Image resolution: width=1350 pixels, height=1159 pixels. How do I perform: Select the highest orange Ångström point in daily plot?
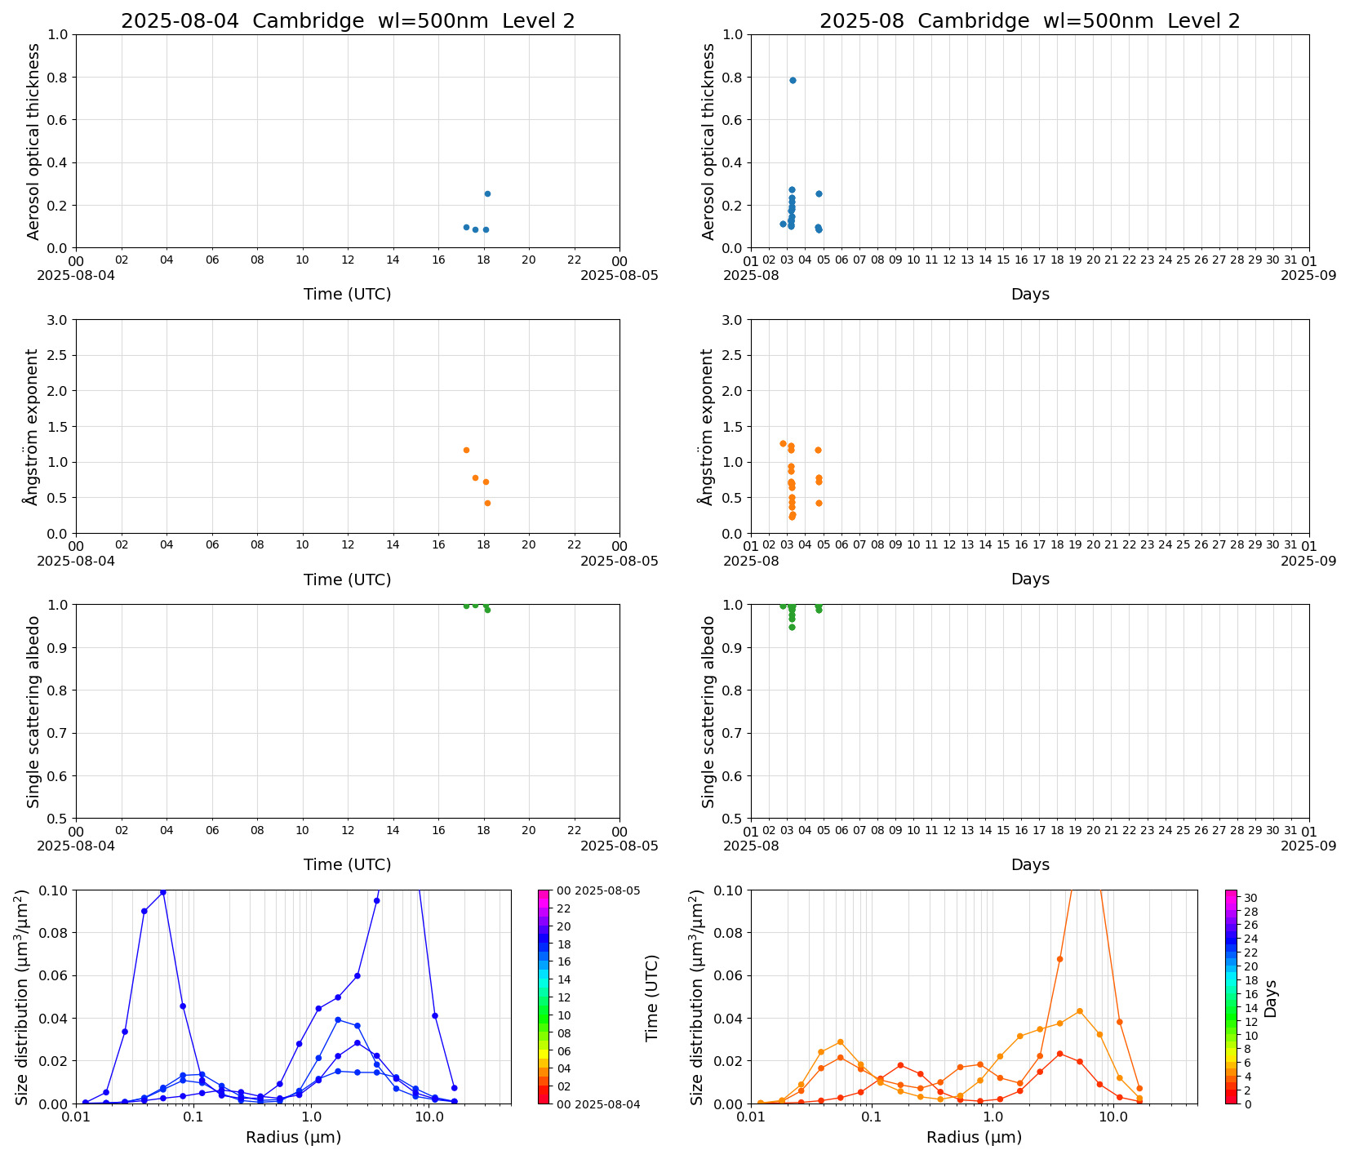(x=466, y=450)
